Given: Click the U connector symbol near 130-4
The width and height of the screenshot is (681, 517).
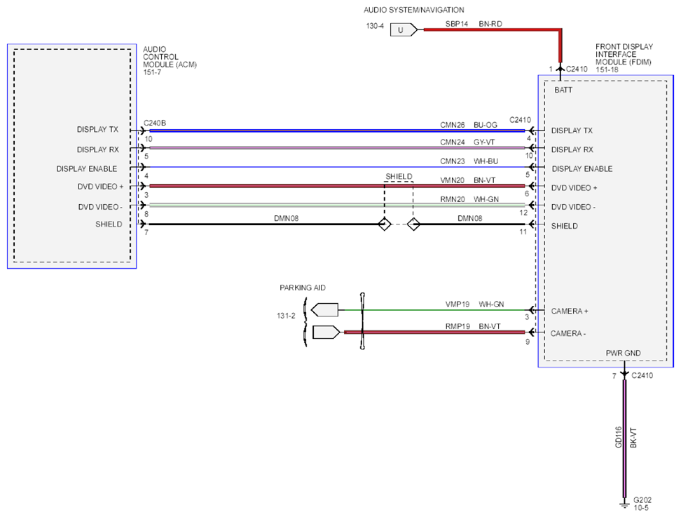Looking at the screenshot, I should pyautogui.click(x=404, y=30).
